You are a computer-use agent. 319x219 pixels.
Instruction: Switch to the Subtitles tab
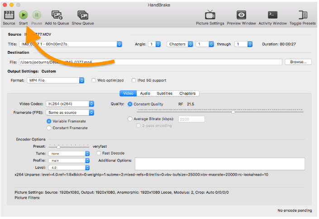[x=165, y=93]
